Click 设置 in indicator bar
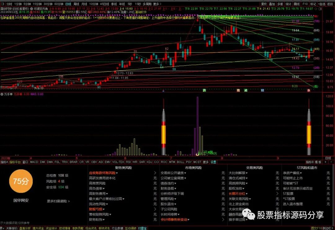Screen dimensions: 335x230 pyautogui.click(x=213, y=162)
